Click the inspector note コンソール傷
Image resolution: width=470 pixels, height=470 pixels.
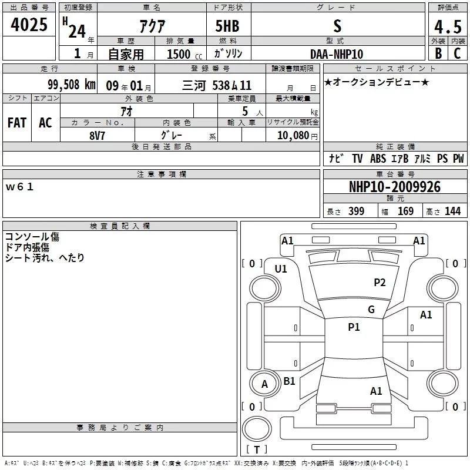tap(32, 237)
